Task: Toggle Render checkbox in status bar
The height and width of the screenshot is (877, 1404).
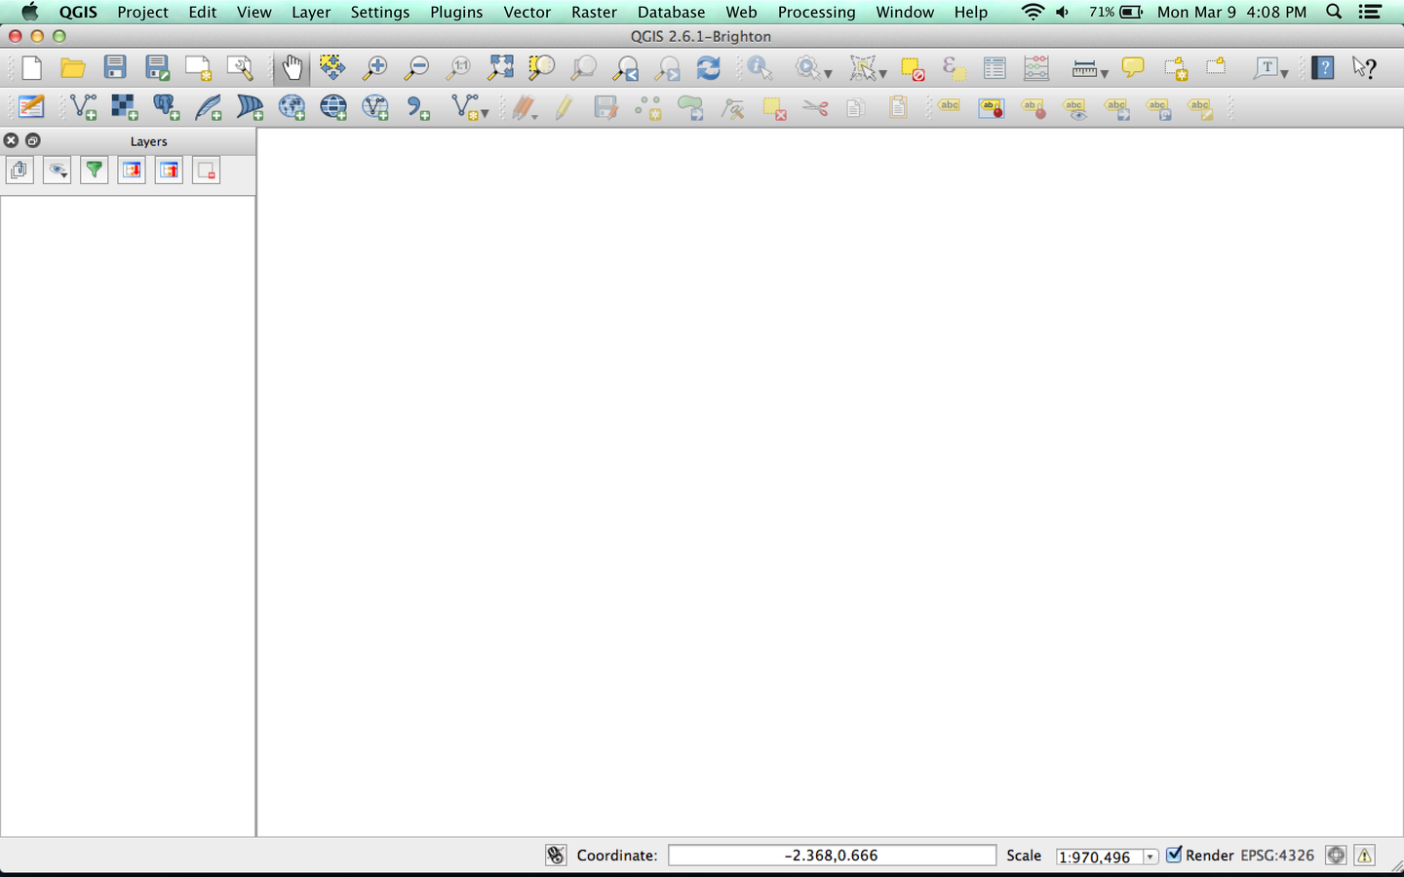Action: 1174,855
